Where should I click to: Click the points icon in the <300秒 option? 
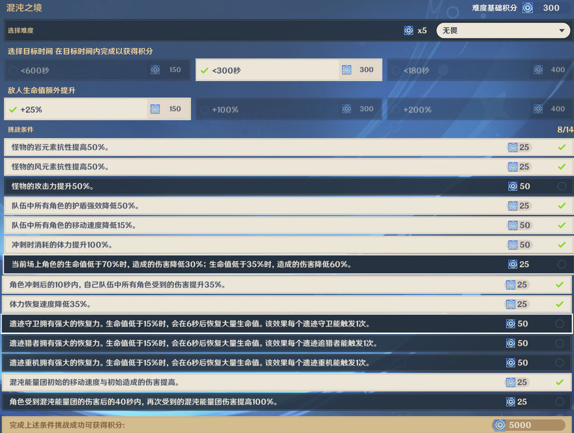(x=347, y=70)
